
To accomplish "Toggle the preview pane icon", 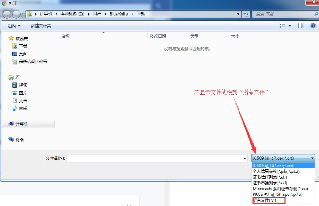I will point(301,26).
